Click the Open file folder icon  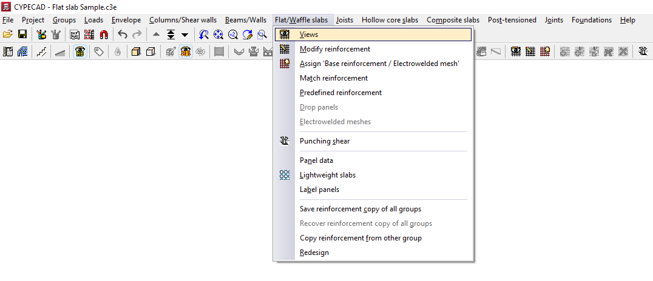(x=8, y=35)
